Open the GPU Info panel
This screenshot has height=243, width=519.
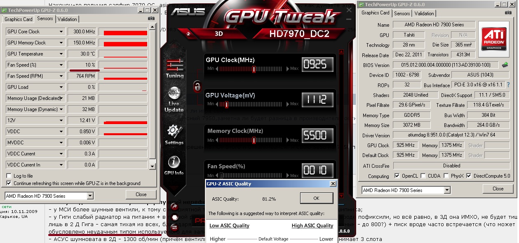click(x=174, y=165)
